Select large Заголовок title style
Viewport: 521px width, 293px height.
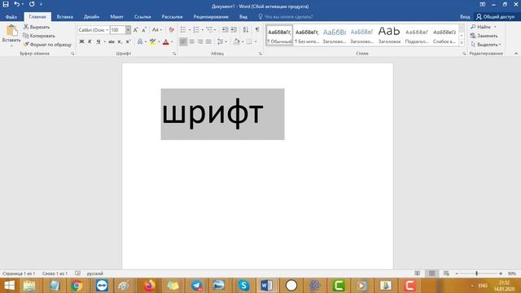(389, 36)
